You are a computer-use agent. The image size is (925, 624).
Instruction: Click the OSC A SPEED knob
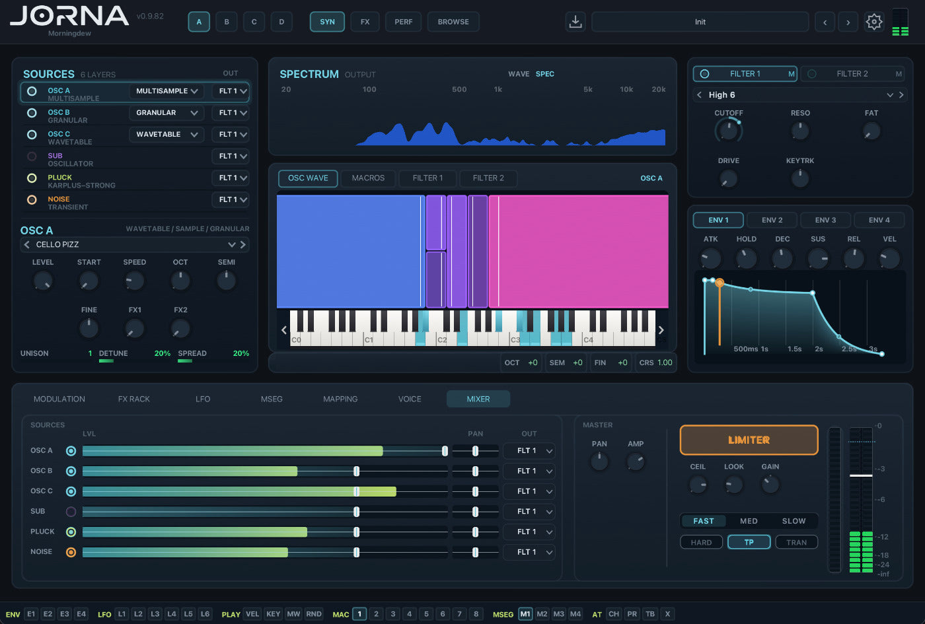pos(135,281)
